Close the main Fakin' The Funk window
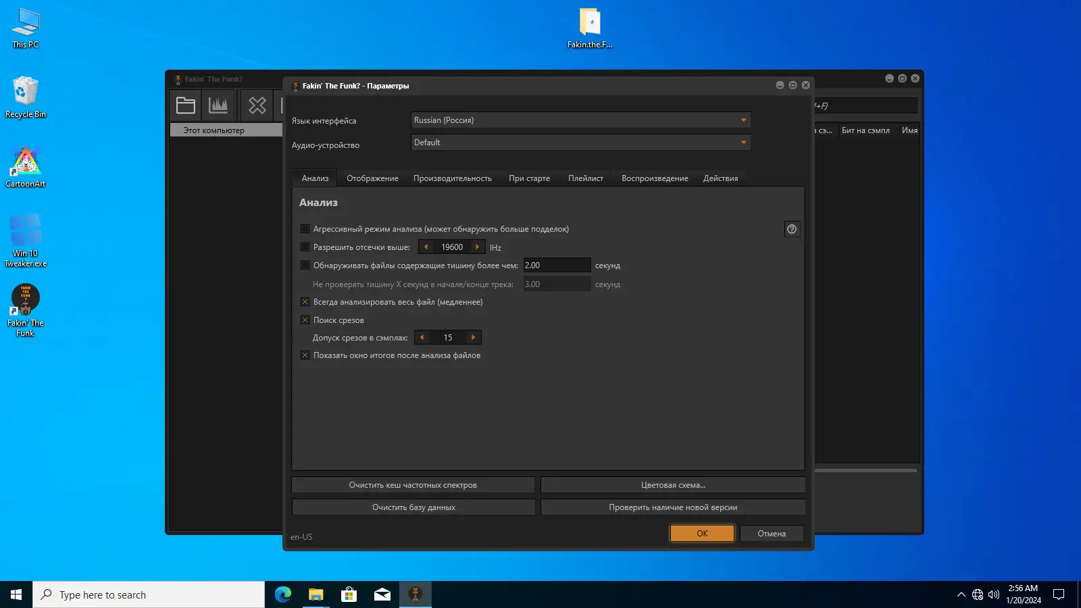1081x608 pixels. 915,78
